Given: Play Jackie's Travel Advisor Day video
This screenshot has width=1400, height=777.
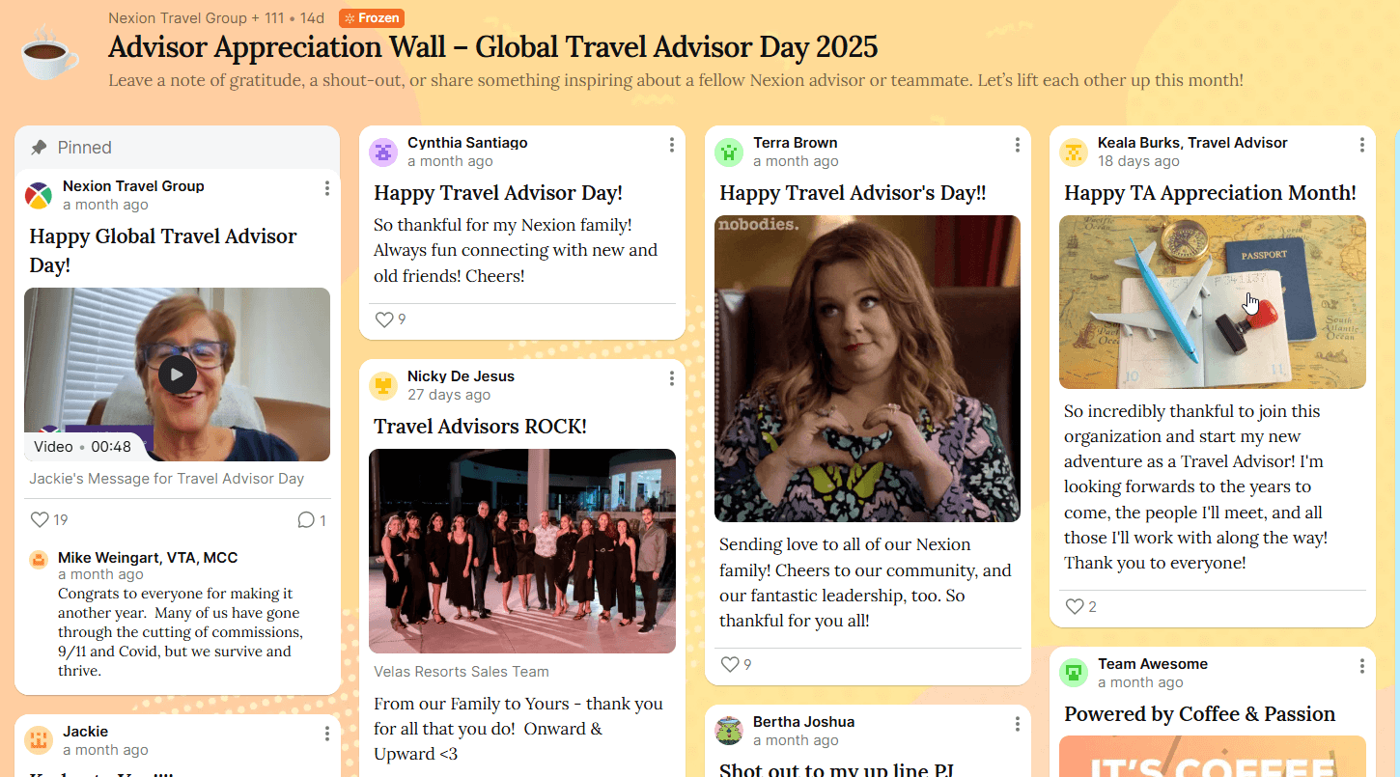Looking at the screenshot, I should [177, 374].
